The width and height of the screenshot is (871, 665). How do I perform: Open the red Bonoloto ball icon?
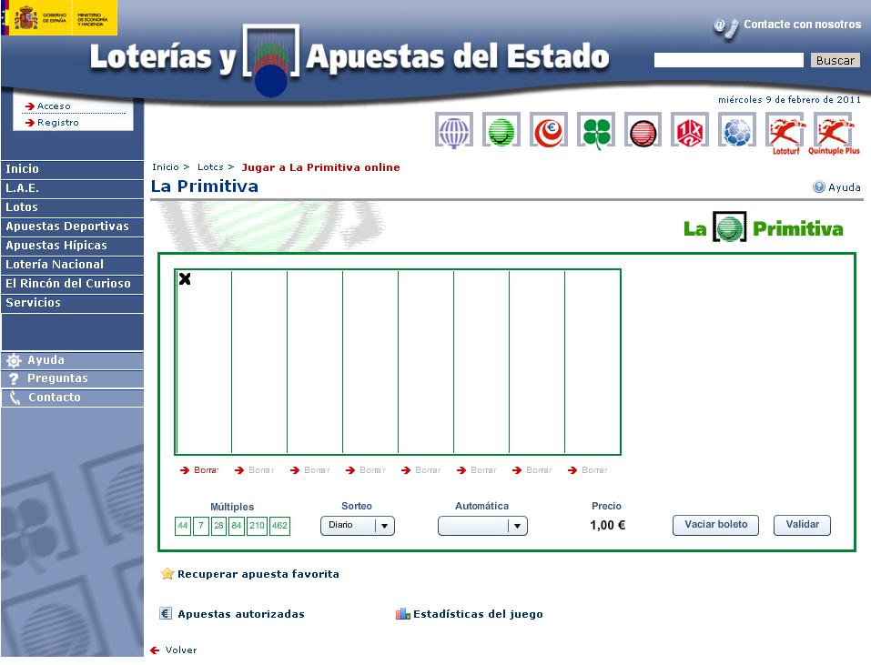tap(643, 131)
